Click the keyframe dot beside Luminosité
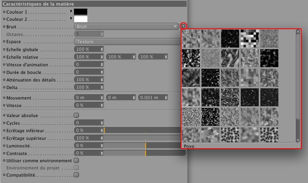The width and height of the screenshot is (308, 183). (x=4, y=145)
